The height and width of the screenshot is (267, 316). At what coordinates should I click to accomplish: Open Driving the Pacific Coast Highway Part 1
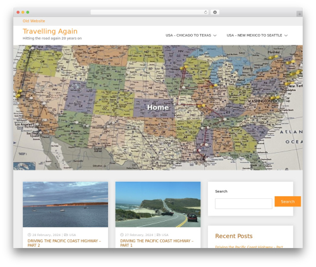point(157,243)
